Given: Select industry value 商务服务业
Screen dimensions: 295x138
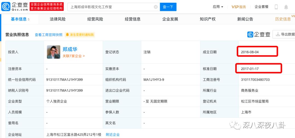Looking at the screenshot, I should 250,91.
